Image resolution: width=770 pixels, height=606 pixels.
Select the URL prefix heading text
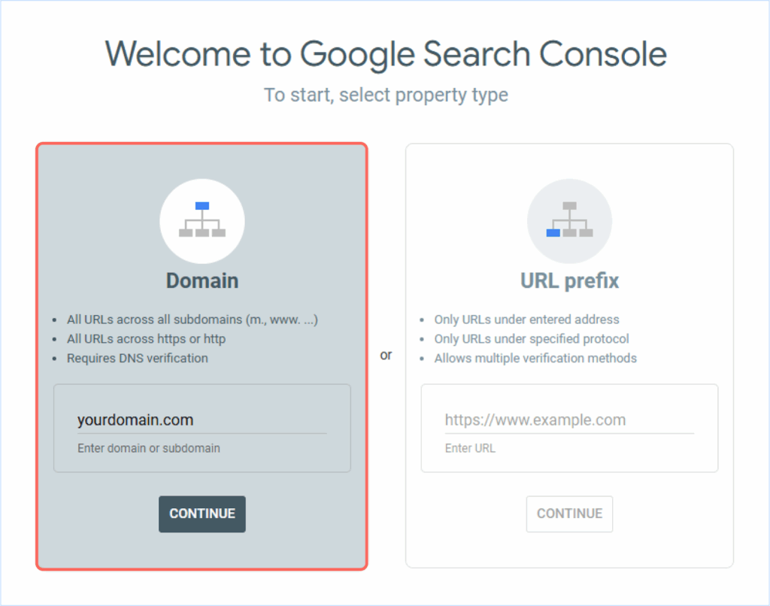(x=569, y=281)
